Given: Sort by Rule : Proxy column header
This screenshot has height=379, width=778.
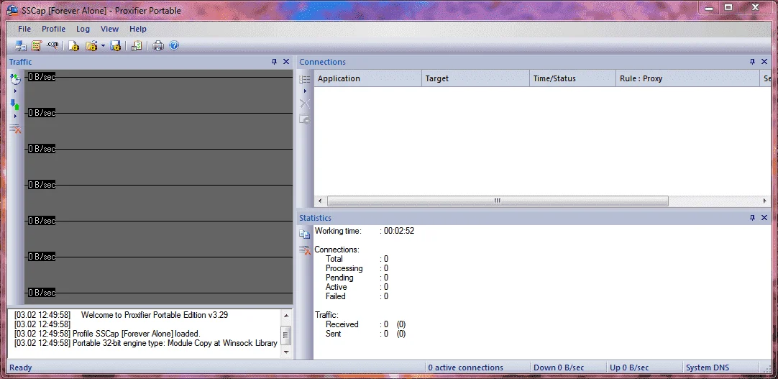Looking at the screenshot, I should pyautogui.click(x=687, y=78).
